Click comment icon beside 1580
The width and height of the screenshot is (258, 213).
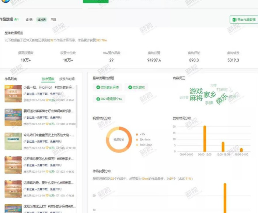coord(57,124)
